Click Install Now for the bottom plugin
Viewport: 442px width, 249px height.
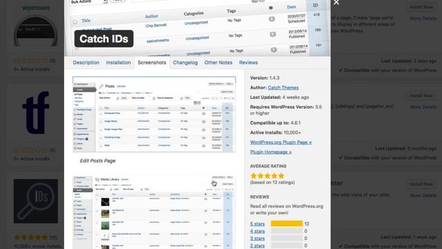tap(421, 184)
